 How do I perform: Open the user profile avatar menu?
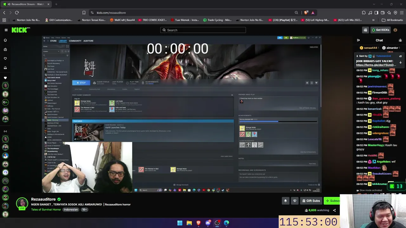click(395, 30)
